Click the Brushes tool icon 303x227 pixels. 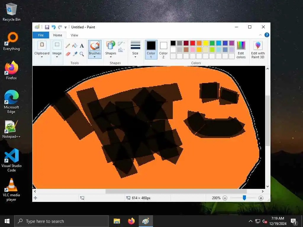point(95,46)
